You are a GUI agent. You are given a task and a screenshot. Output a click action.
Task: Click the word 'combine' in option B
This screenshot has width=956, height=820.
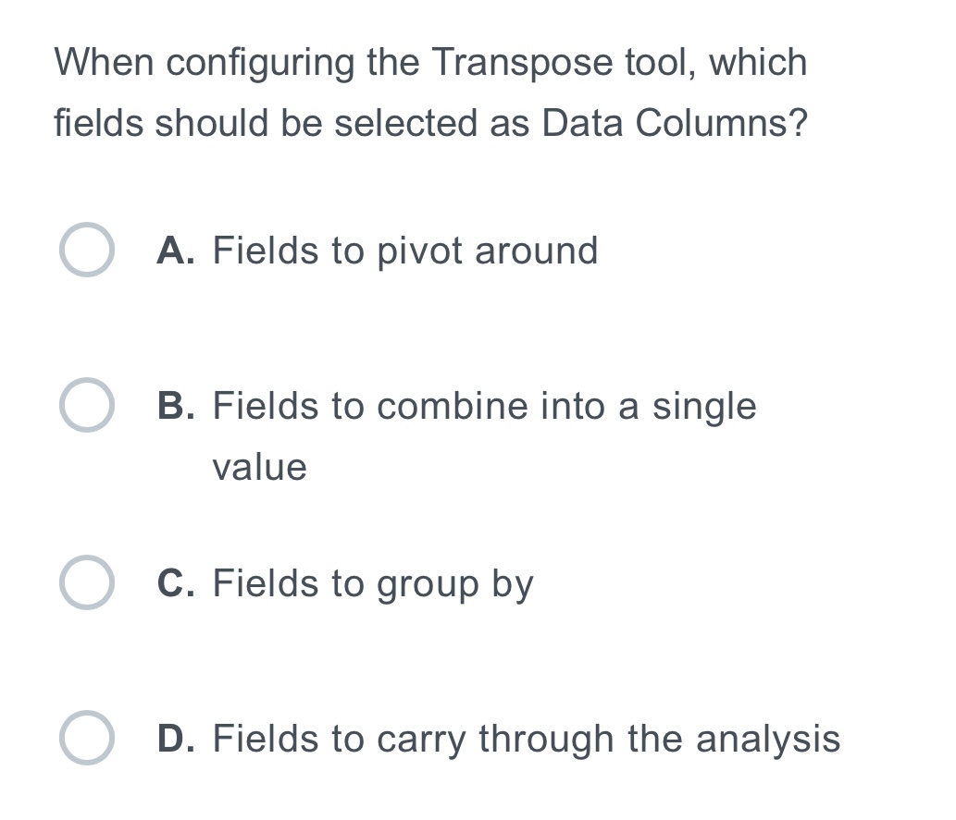(453, 407)
